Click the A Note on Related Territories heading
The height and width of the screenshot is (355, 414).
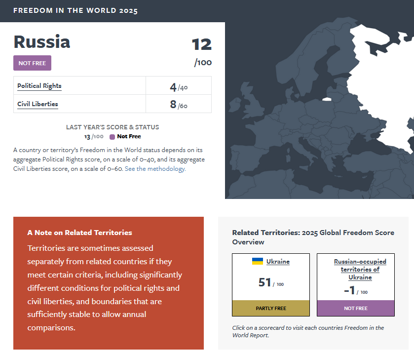coord(80,233)
